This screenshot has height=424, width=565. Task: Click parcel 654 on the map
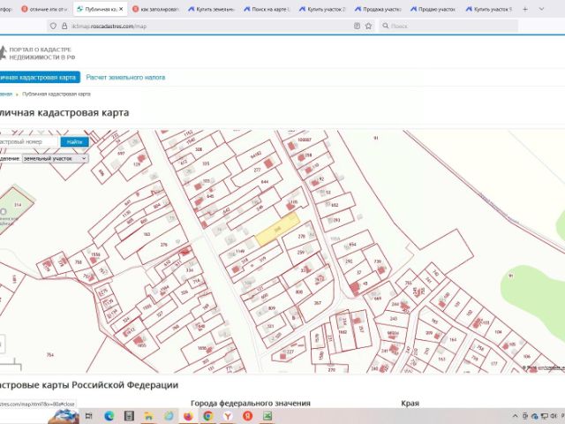pyautogui.click(x=352, y=244)
